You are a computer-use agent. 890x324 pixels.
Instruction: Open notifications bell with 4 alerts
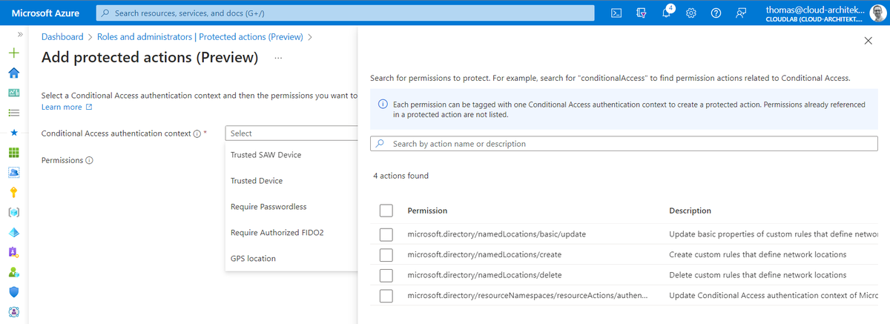point(667,13)
